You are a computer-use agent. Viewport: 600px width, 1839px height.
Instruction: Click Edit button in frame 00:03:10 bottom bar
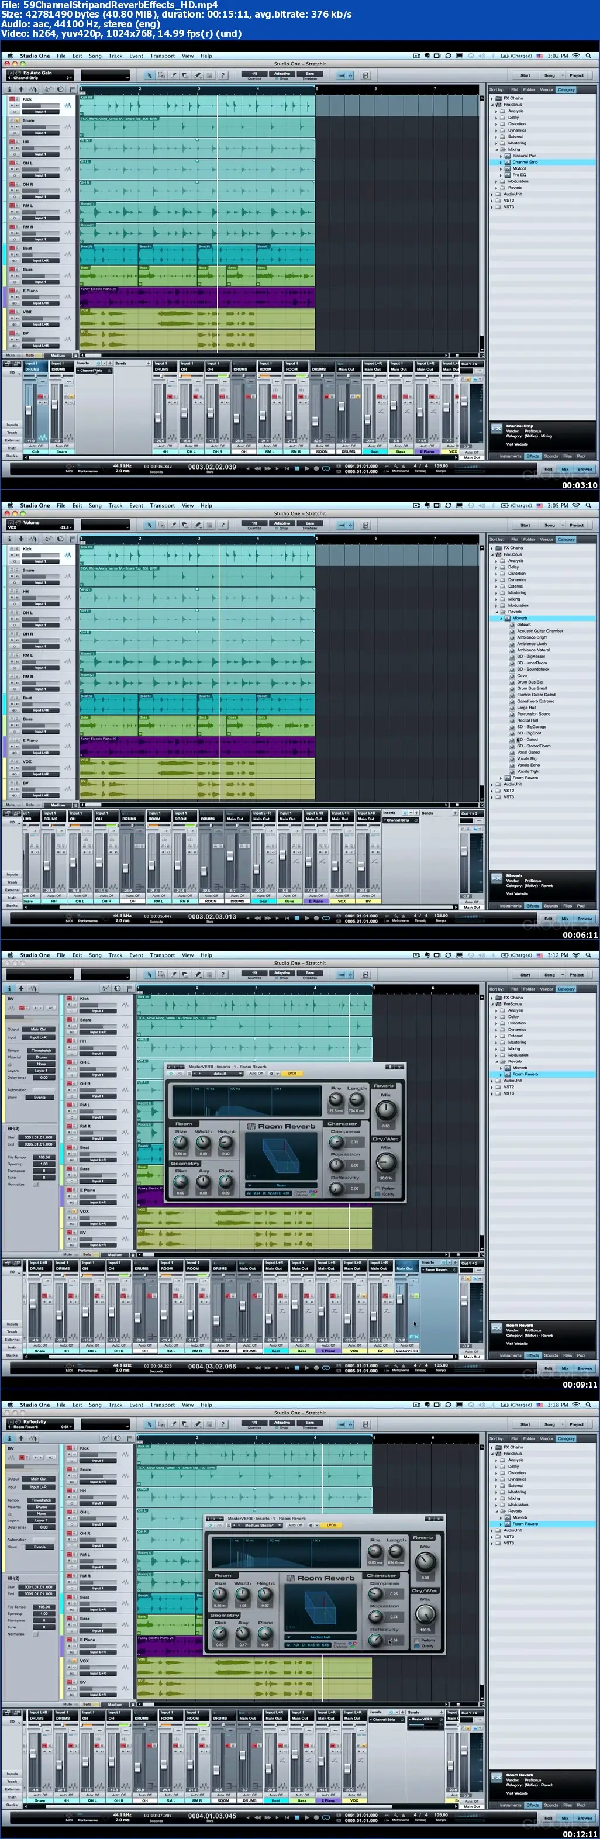coord(549,469)
